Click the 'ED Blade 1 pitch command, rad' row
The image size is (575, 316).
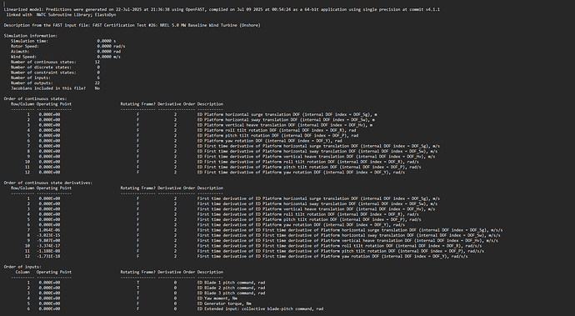pyautogui.click(x=146, y=283)
